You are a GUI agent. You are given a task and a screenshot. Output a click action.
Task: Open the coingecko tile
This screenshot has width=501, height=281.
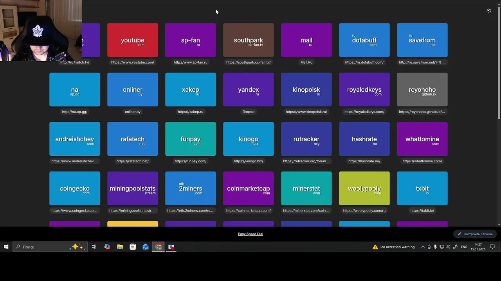point(75,189)
